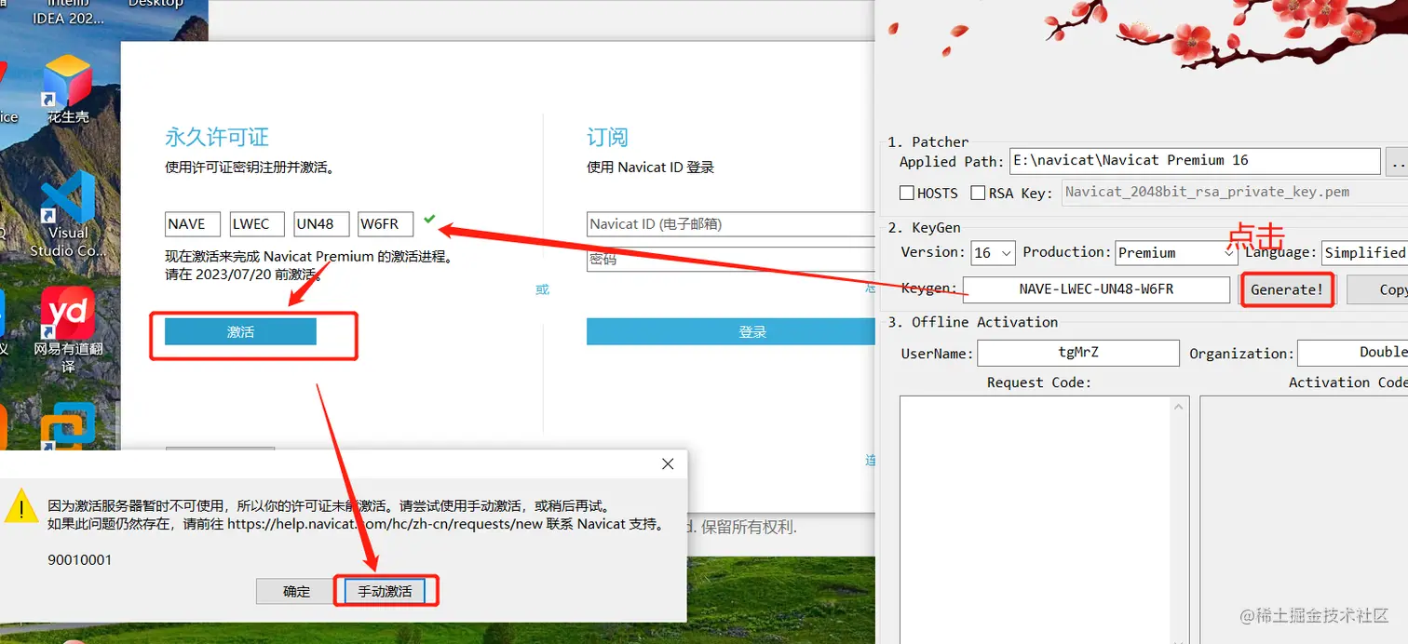Expand the Production dropdown showing Premium
Image resolution: width=1408 pixels, height=644 pixels.
(x=1176, y=252)
